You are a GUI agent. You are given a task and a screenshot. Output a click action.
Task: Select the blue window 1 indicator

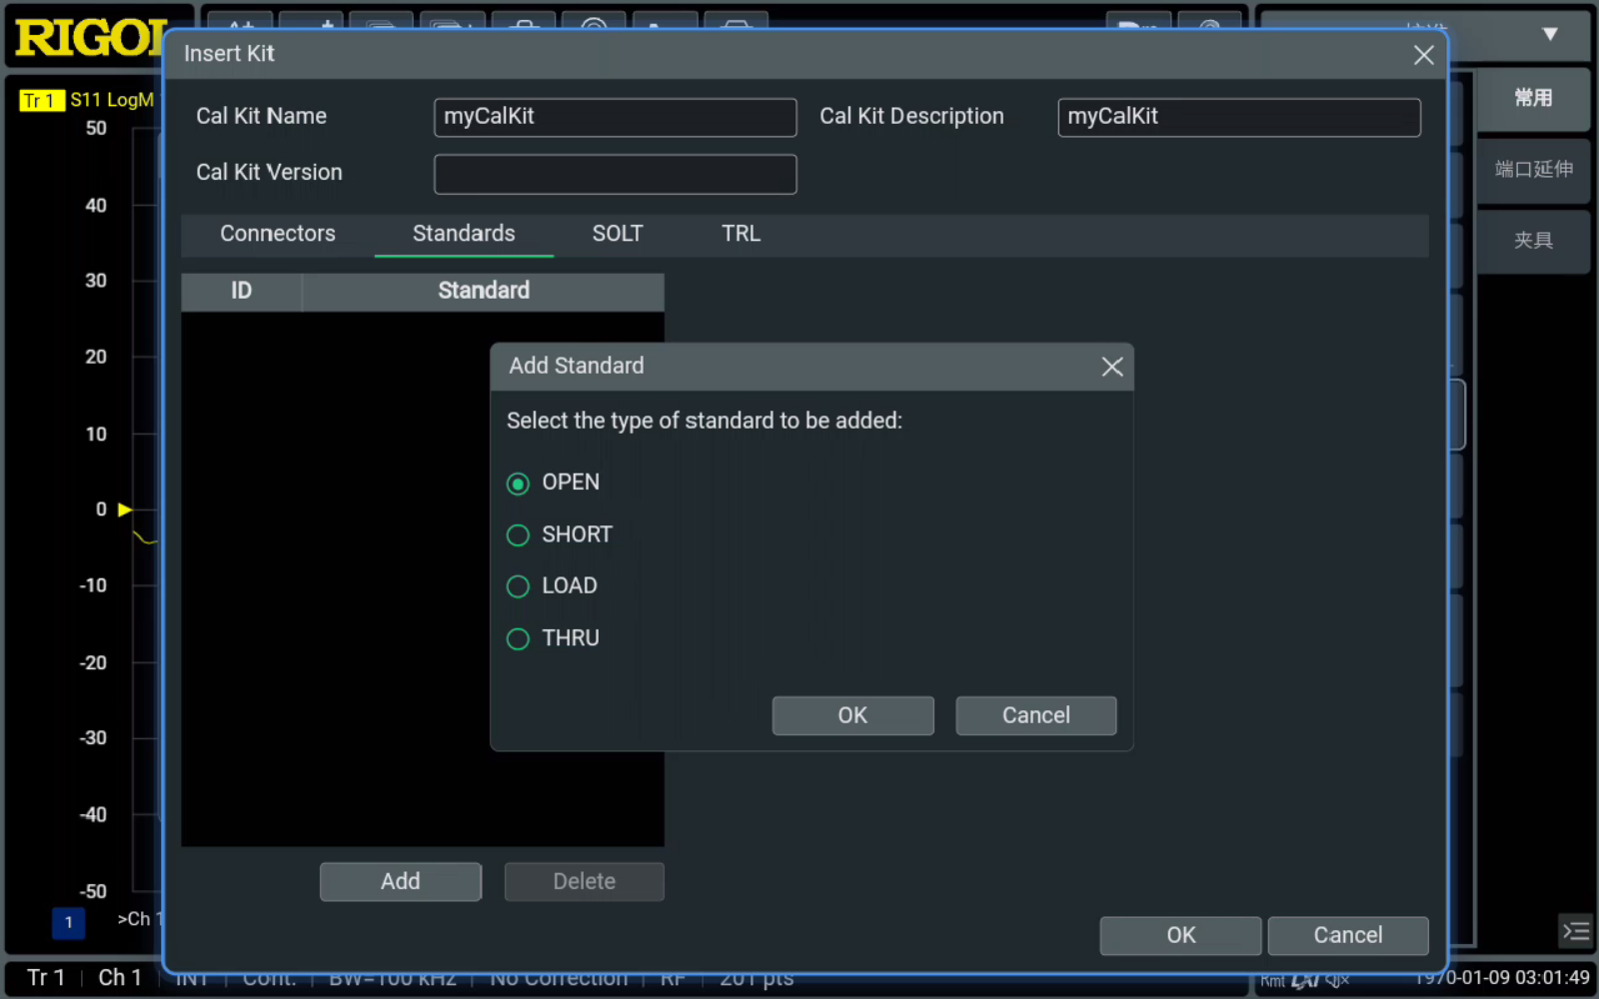point(68,922)
